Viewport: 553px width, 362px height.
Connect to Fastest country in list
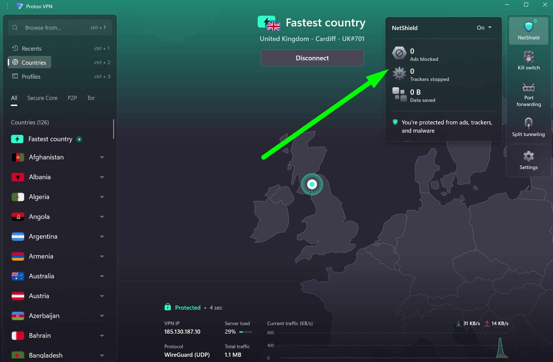click(x=50, y=139)
